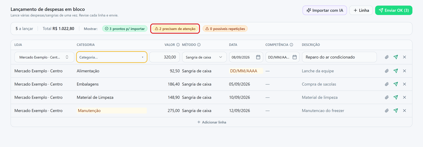Show info tooltip next to COMPETÊNCIA header
The height and width of the screenshot is (147, 423).
[x=291, y=45]
